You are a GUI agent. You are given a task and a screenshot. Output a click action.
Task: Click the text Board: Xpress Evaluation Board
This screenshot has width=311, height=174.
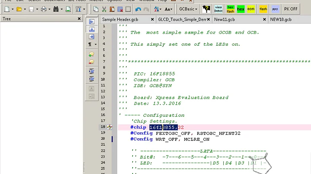[181, 98]
